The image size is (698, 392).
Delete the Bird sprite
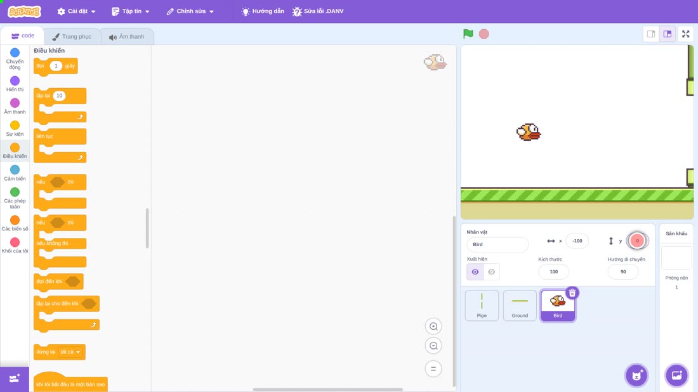(x=572, y=293)
